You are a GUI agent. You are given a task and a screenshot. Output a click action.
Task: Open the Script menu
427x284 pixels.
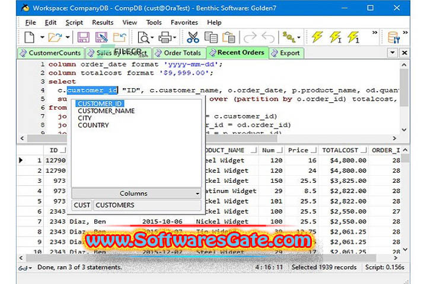(74, 22)
